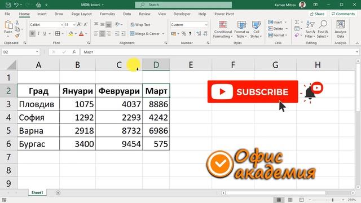Click the Analyze Data icon
The width and height of the screenshot is (361, 203).
coord(341,24)
